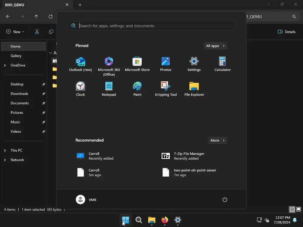Open Outlook (new) from pinned apps

[x=80, y=64]
